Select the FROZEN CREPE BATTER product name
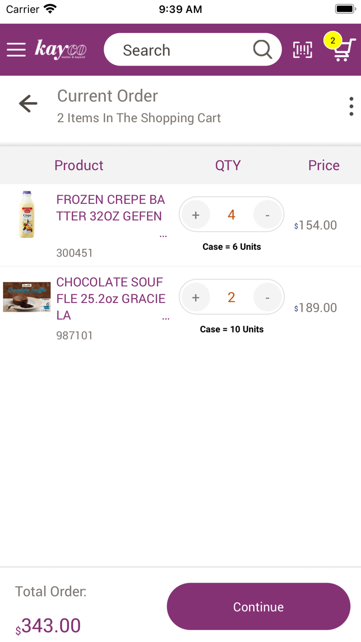 click(x=110, y=207)
